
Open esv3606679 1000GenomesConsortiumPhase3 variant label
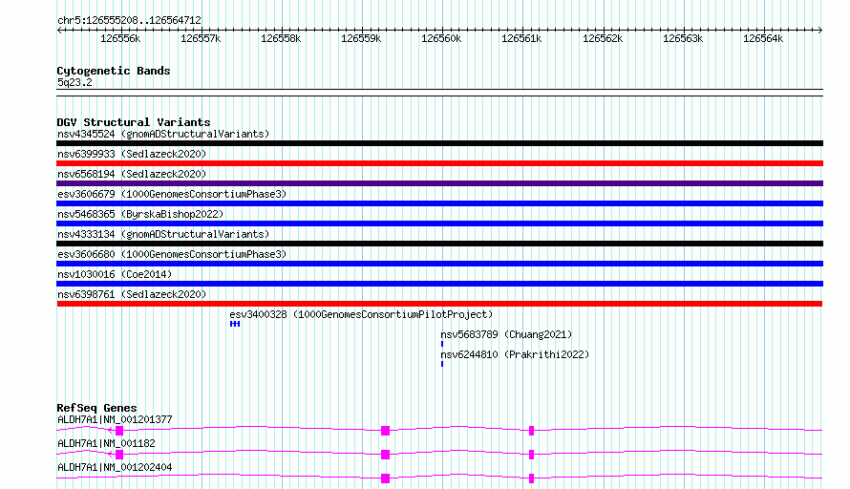(x=172, y=194)
